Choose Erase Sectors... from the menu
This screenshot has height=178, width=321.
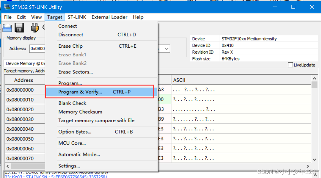[x=101, y=72]
